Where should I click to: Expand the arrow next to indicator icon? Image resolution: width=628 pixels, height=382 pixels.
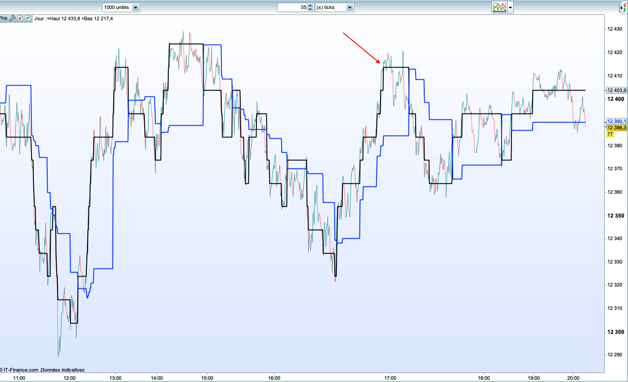(511, 8)
